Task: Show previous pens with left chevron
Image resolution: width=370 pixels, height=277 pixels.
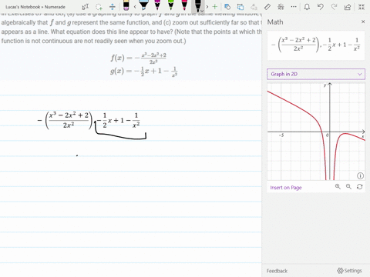Action: click(135, 7)
